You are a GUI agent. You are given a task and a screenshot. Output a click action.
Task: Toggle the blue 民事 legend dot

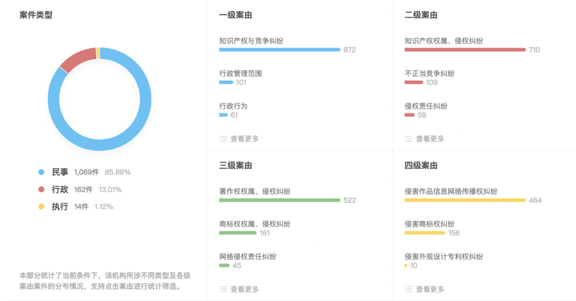tap(41, 172)
